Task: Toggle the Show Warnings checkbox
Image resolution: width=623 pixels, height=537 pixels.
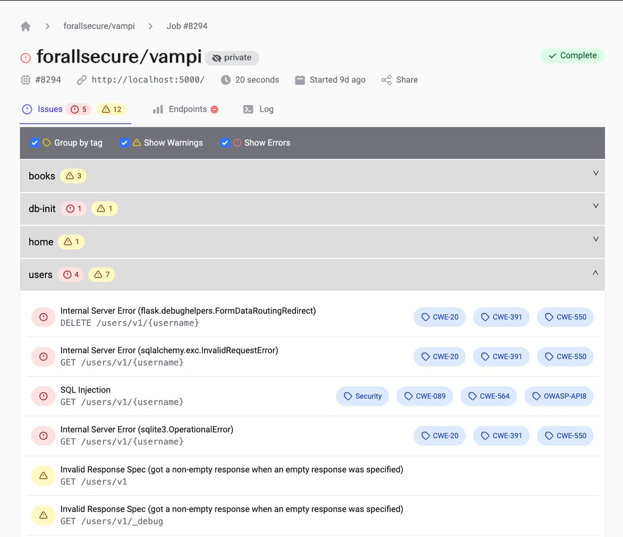Action: tap(125, 143)
